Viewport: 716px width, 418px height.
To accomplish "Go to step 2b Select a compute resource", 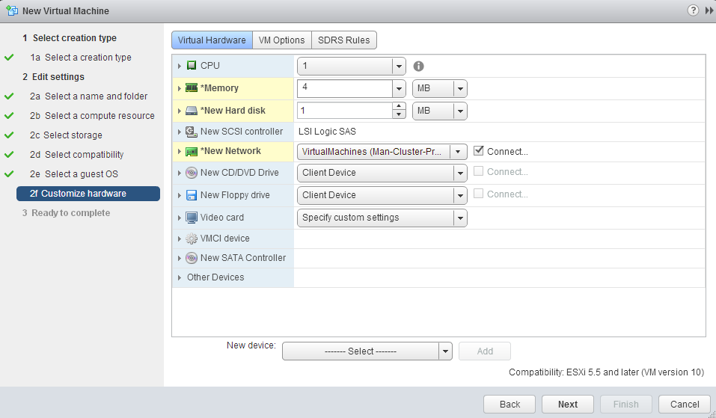I will tap(92, 116).
